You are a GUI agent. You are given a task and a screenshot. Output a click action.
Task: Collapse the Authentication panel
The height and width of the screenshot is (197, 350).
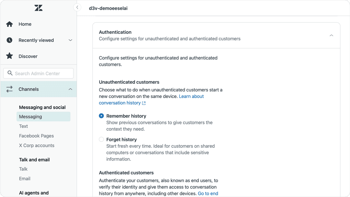tap(331, 35)
